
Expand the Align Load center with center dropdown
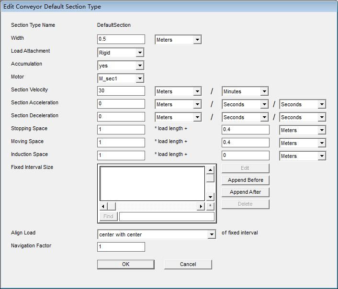click(157, 234)
